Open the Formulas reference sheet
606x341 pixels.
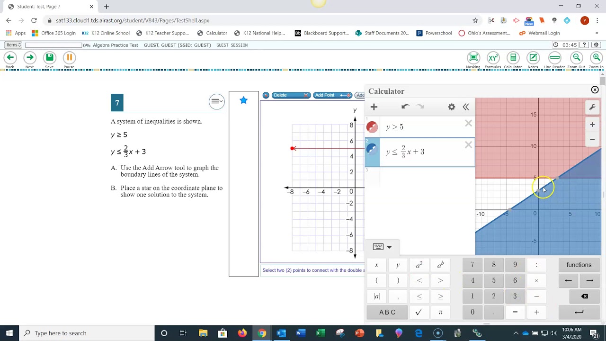pos(493,58)
